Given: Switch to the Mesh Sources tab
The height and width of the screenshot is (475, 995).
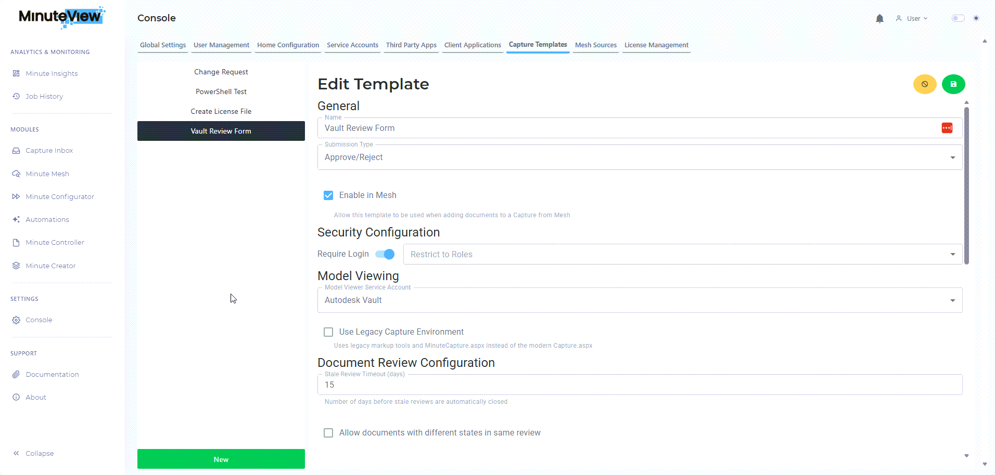Looking at the screenshot, I should [595, 45].
